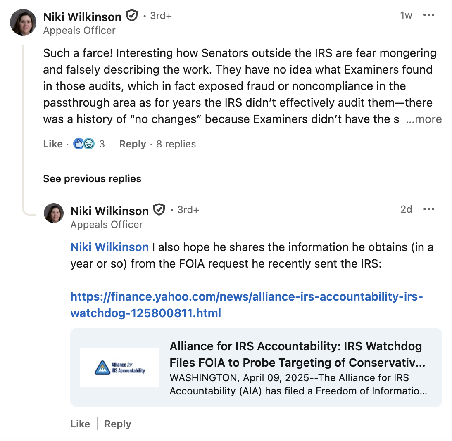Screen dimensions: 452x441
Task: Click the top comment's profile photo
Action: point(23,22)
